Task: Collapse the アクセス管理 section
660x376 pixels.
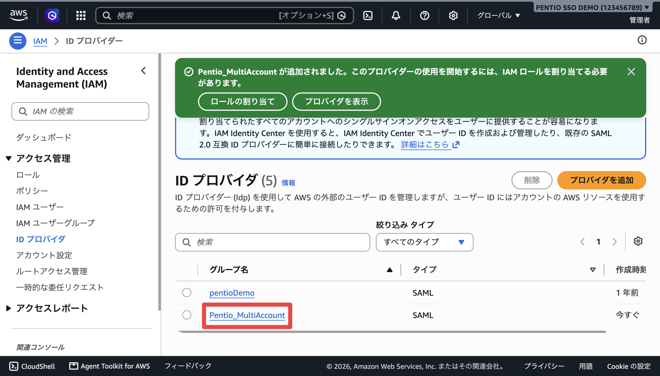Action: pyautogui.click(x=9, y=158)
